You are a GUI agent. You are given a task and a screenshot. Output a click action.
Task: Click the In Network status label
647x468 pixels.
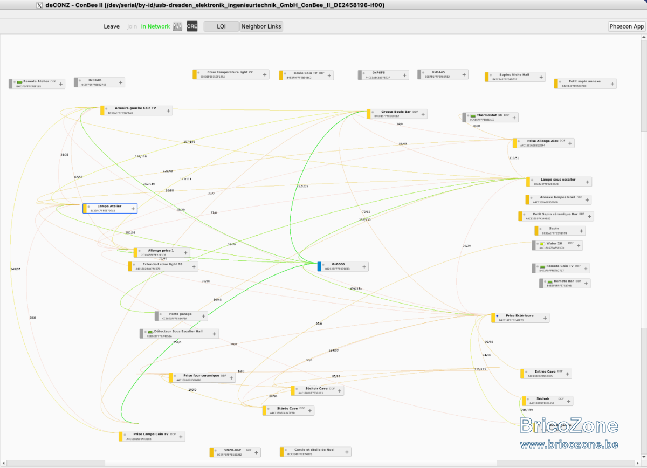(x=155, y=26)
